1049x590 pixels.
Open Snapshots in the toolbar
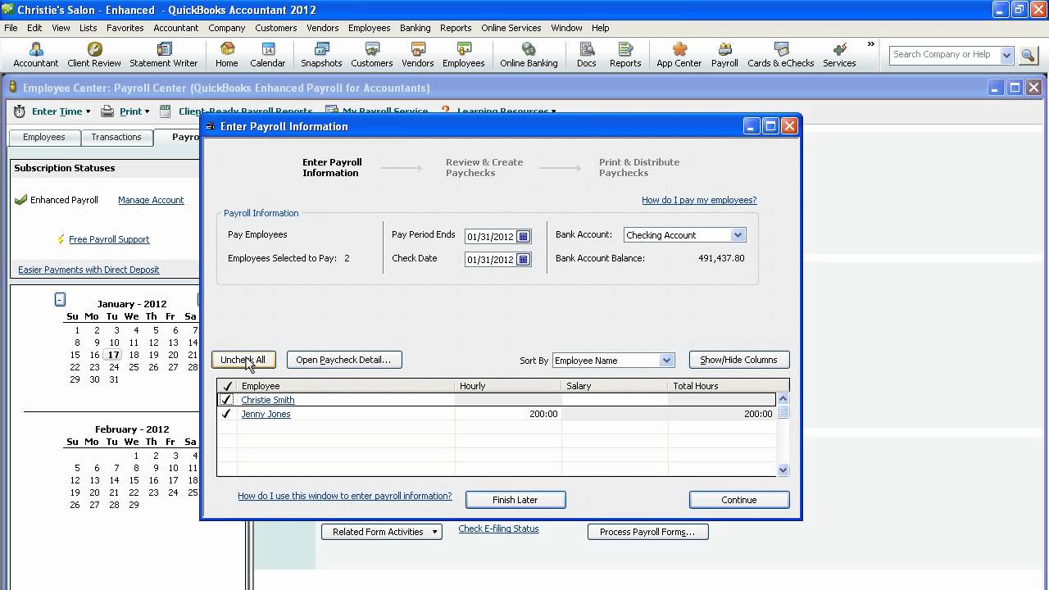tap(321, 55)
